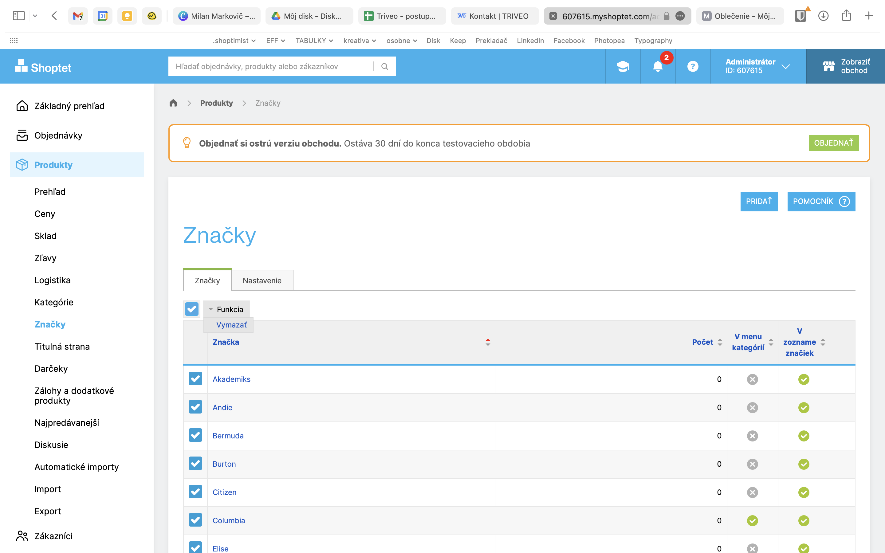This screenshot has height=553, width=885.
Task: Choose Vymazať from Funkcia menu
Action: [231, 325]
